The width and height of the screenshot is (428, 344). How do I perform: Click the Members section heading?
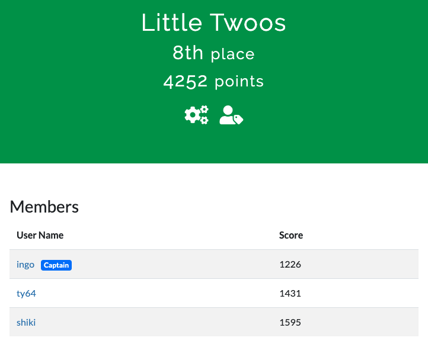pos(44,207)
